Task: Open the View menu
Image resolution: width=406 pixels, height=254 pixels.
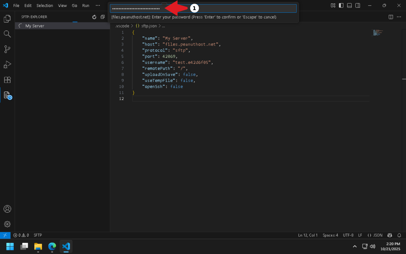Action: point(62,5)
